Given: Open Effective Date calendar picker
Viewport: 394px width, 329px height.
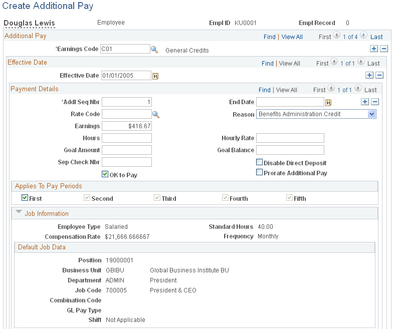Looking at the screenshot, I should tap(155, 76).
